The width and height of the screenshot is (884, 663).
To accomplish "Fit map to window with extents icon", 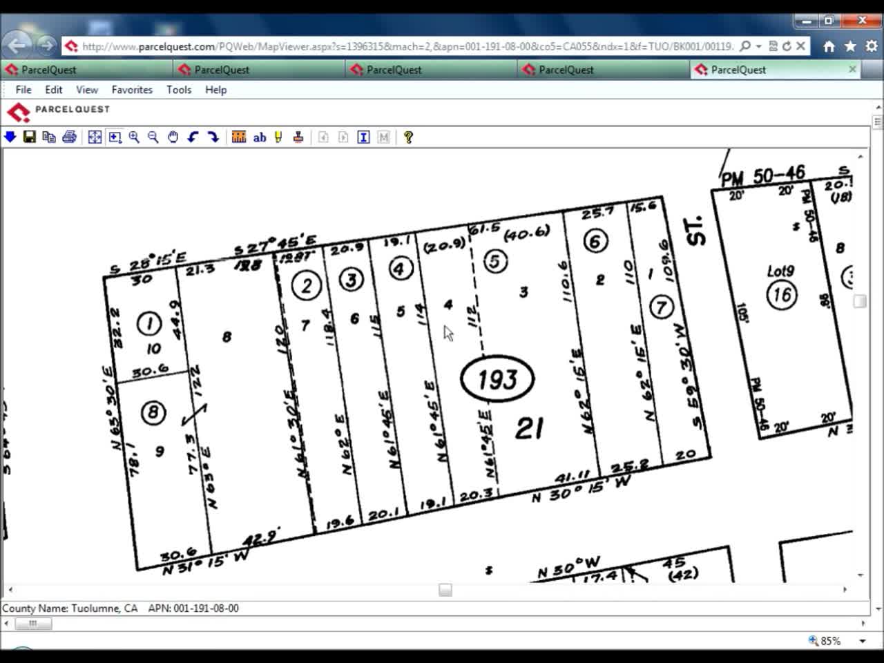I will tap(95, 137).
